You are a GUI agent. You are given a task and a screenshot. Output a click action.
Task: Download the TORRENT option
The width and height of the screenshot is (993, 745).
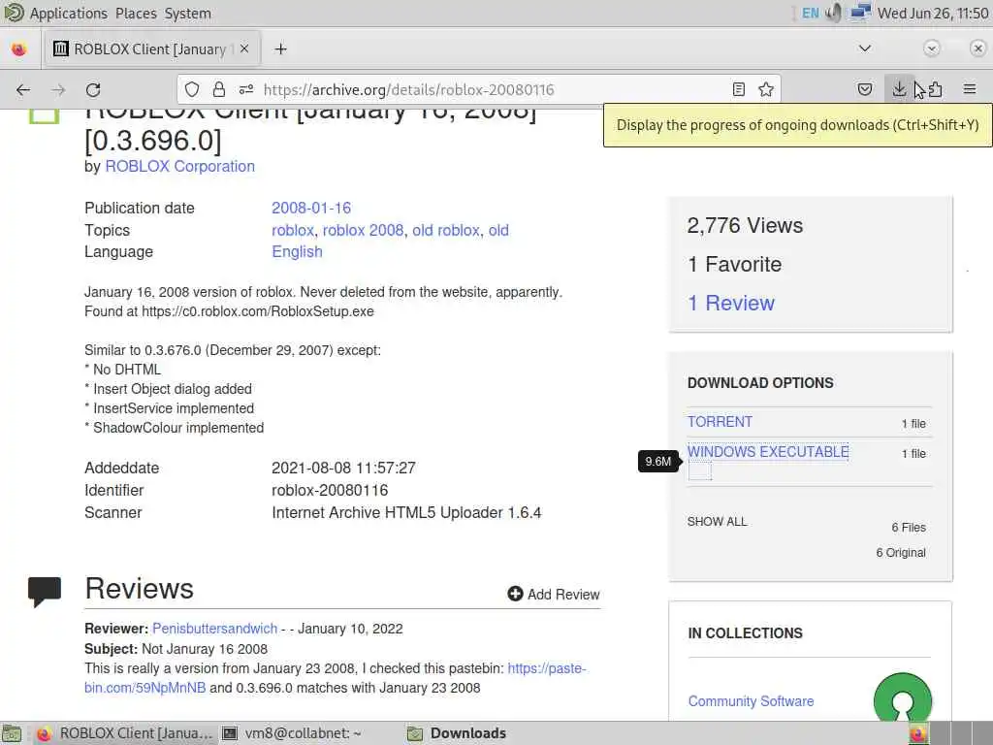721,422
